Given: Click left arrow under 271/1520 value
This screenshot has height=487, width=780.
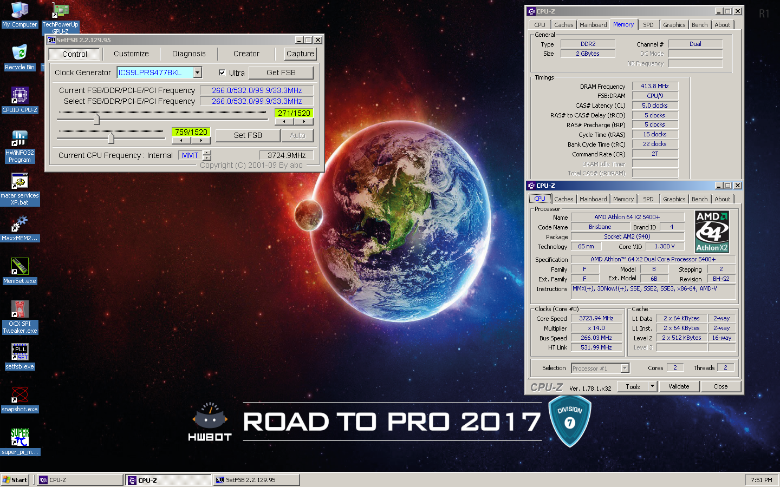Looking at the screenshot, I should tap(284, 122).
